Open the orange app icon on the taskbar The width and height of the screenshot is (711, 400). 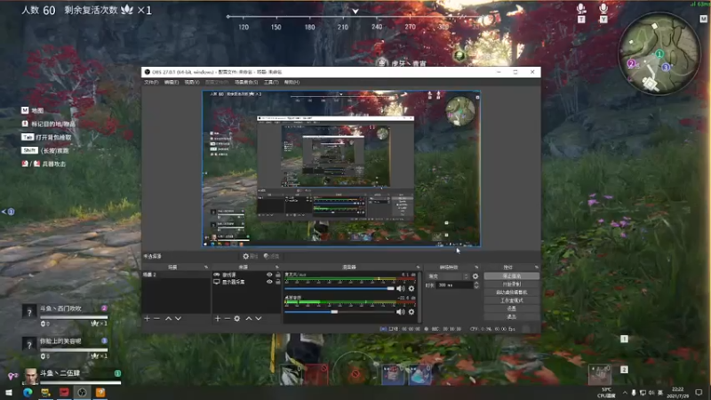click(100, 392)
